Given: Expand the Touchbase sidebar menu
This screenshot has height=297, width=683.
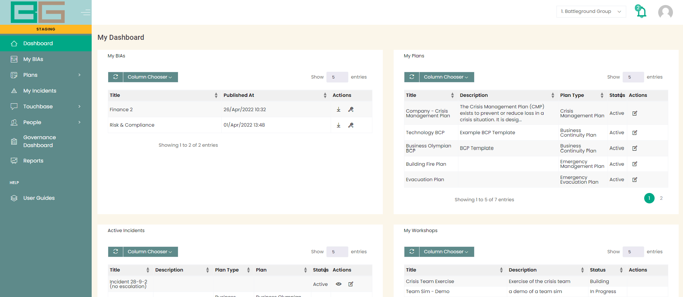Looking at the screenshot, I should (46, 107).
